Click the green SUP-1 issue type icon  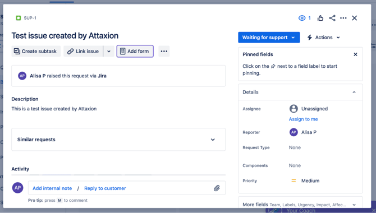18,18
